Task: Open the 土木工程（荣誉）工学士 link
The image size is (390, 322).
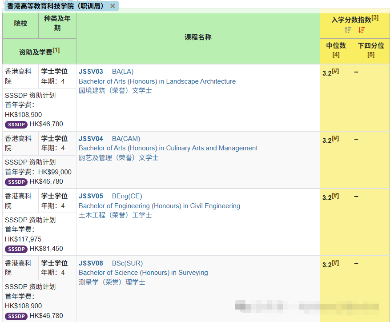Action: (x=115, y=215)
